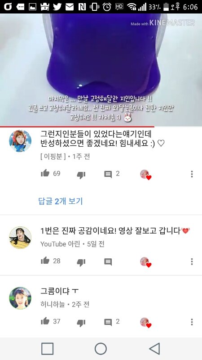Dislike the comment by 이핑분

point(81,175)
